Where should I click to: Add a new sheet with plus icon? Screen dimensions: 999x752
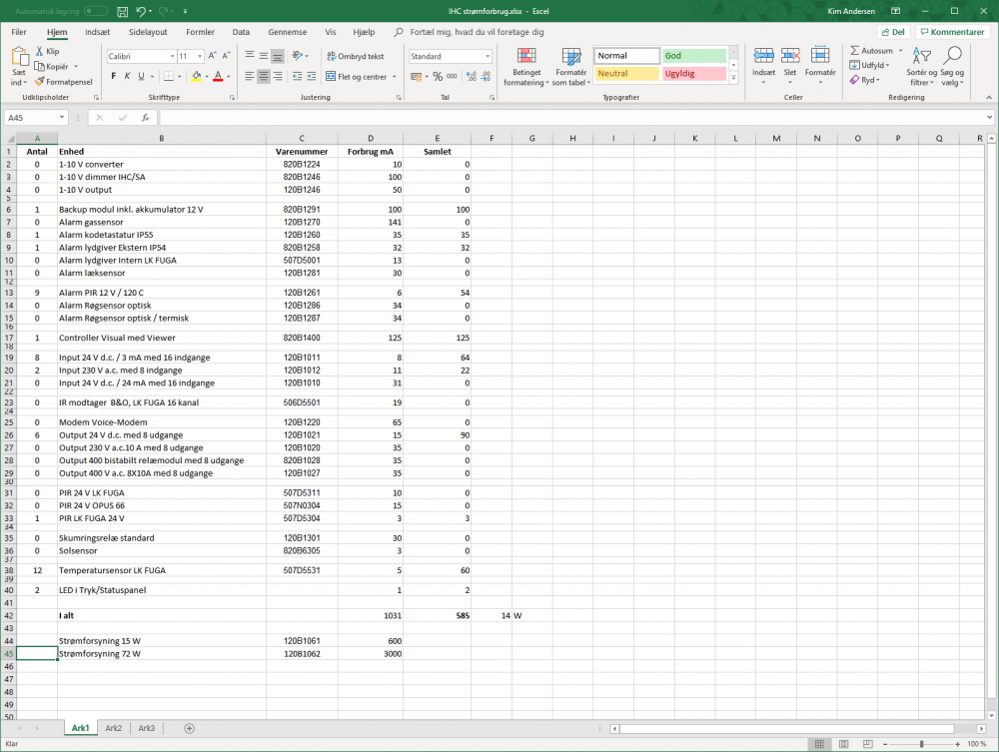(x=189, y=728)
